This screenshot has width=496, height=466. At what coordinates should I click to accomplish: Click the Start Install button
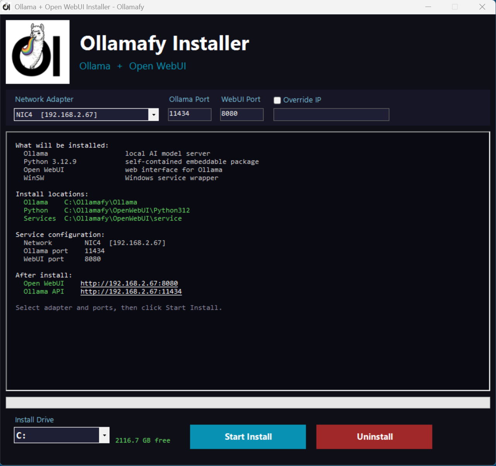tap(248, 437)
